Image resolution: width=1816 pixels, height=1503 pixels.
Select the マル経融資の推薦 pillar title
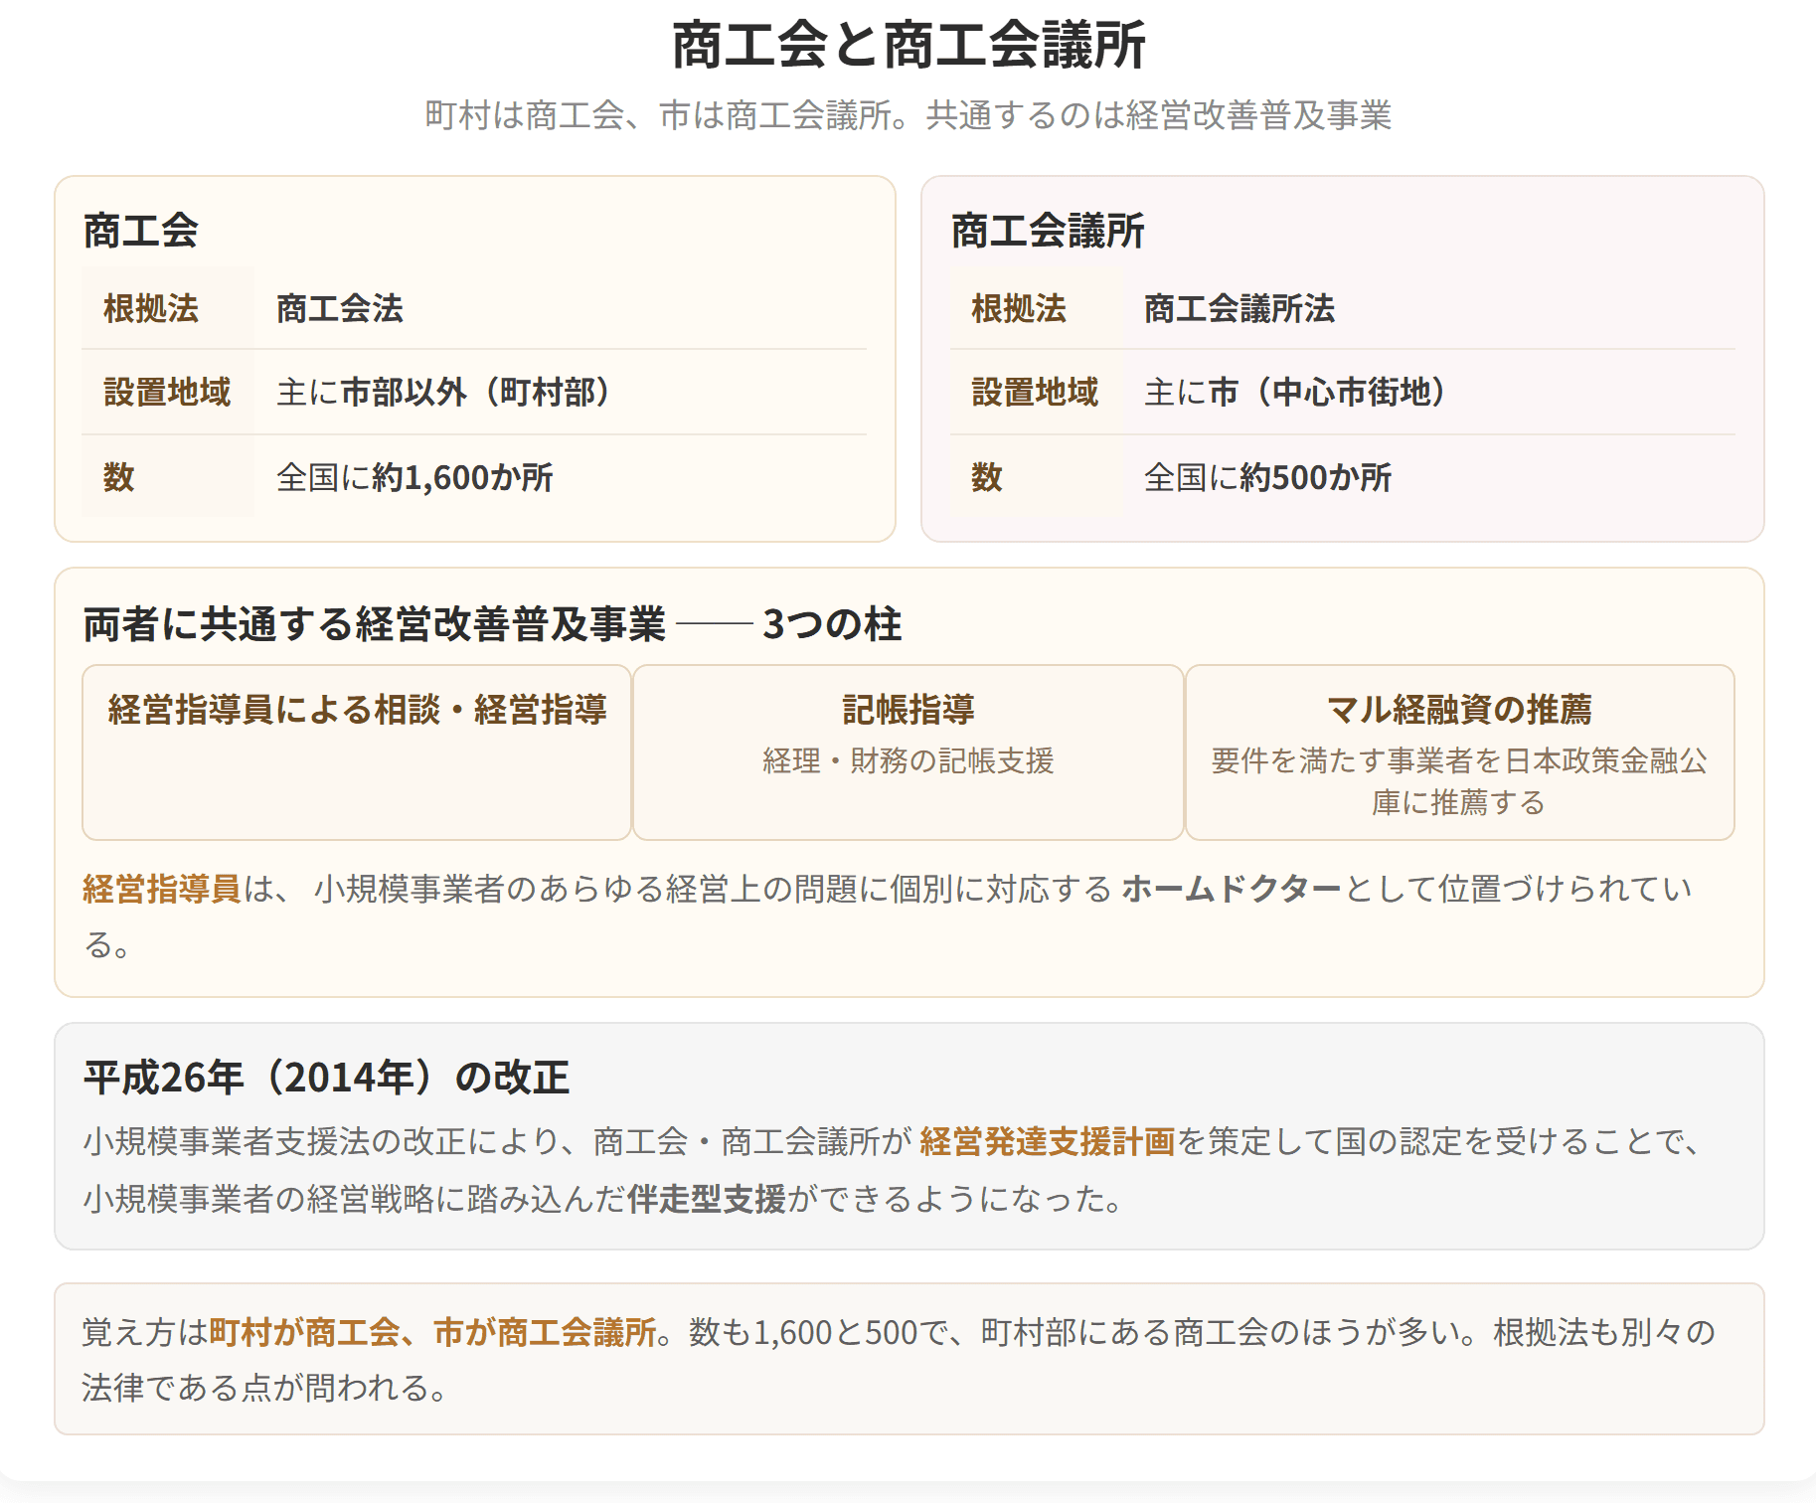pos(1459,710)
